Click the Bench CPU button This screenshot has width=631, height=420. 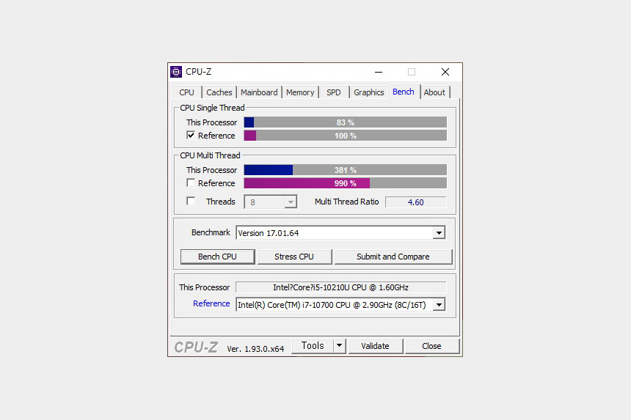point(218,257)
